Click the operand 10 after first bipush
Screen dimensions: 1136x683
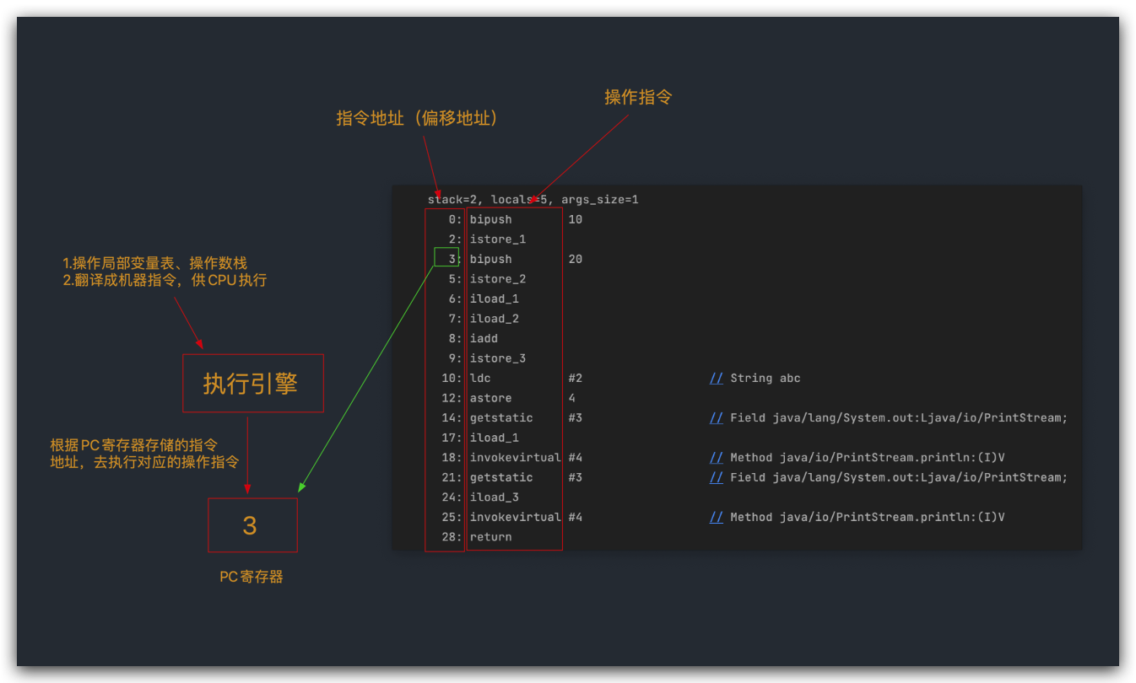[575, 219]
